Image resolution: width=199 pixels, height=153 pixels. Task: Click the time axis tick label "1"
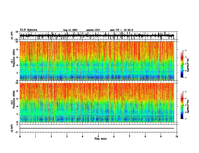(35, 136)
